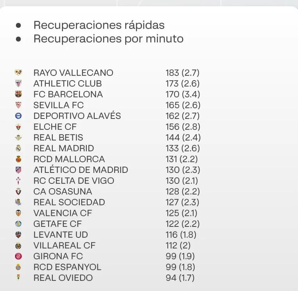Click the Real Betis crest
This screenshot has height=291, width=298.
pyautogui.click(x=18, y=138)
